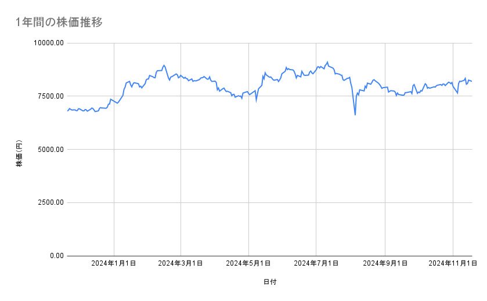
Task: Click the leftmost starting point of the line
Action: [67, 110]
